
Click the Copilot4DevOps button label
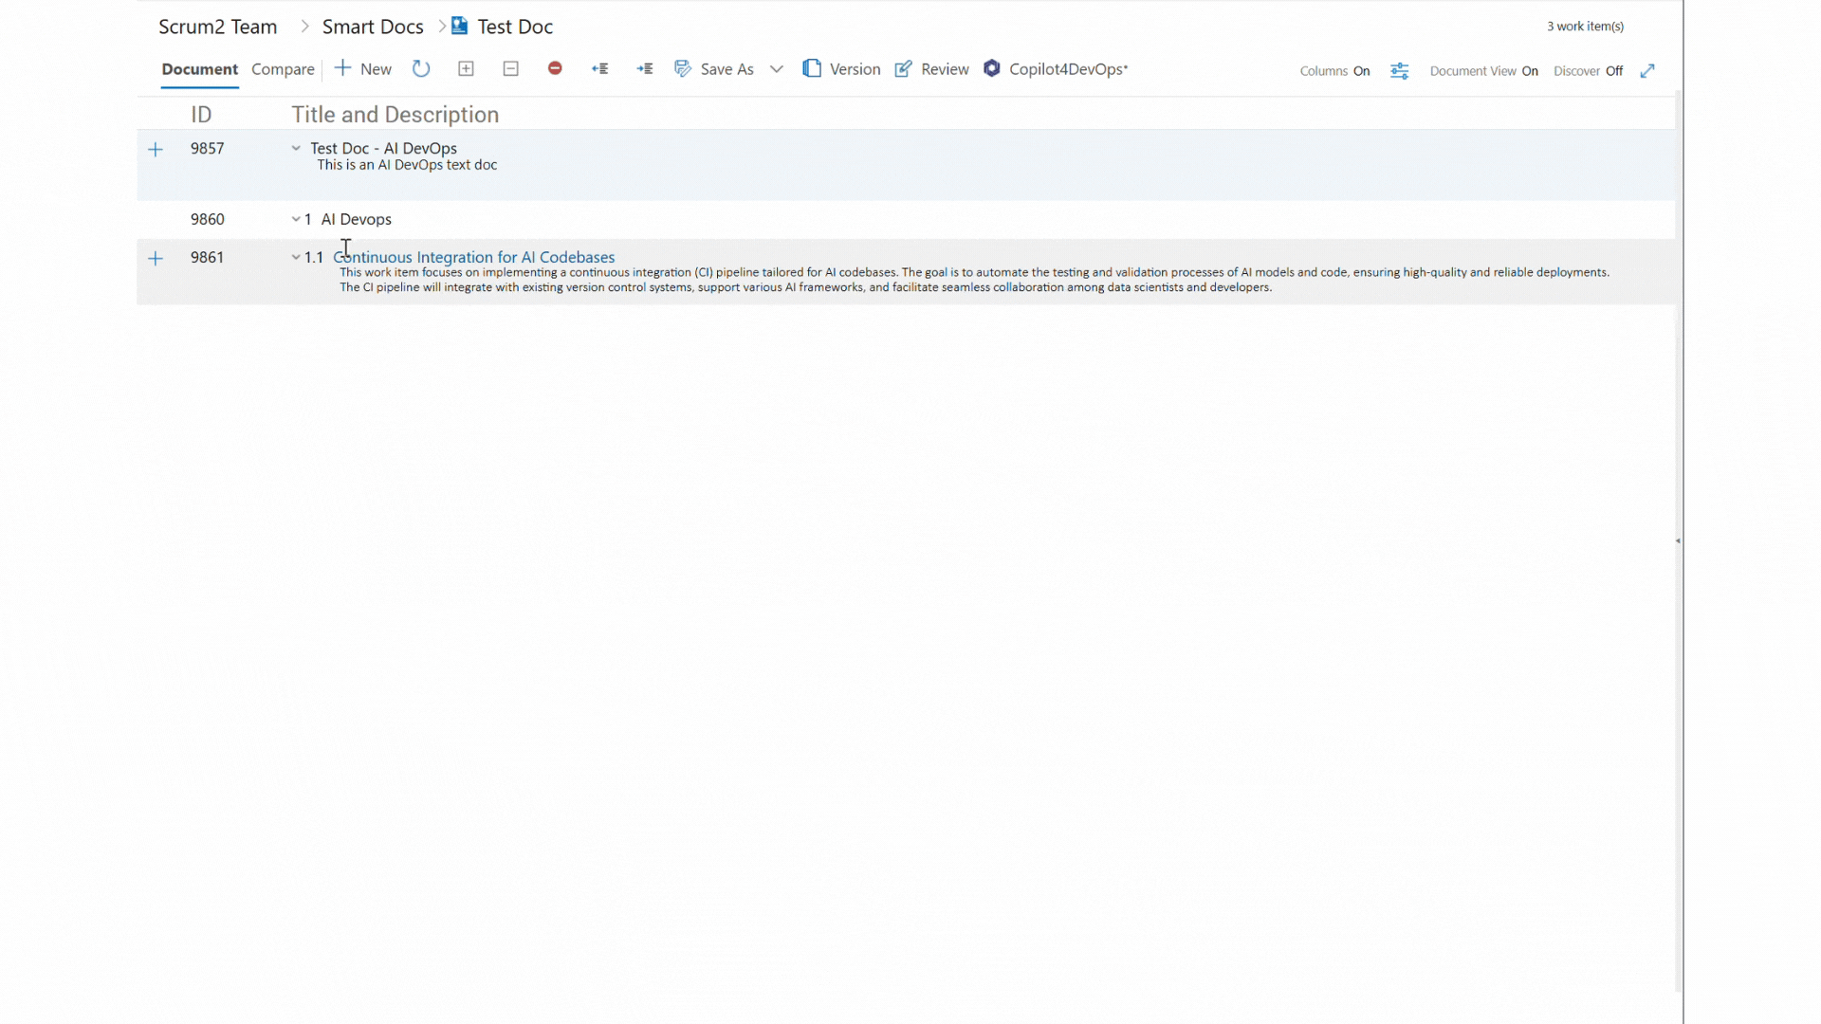1068,69
